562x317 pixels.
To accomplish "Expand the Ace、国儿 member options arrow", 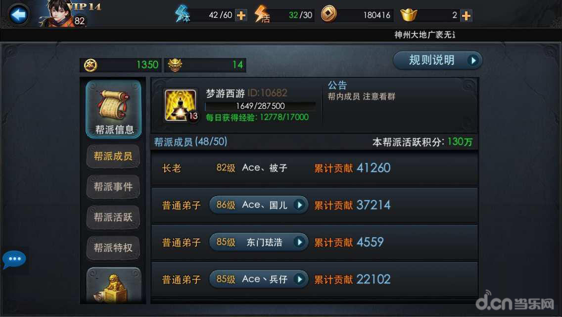I will coord(300,205).
